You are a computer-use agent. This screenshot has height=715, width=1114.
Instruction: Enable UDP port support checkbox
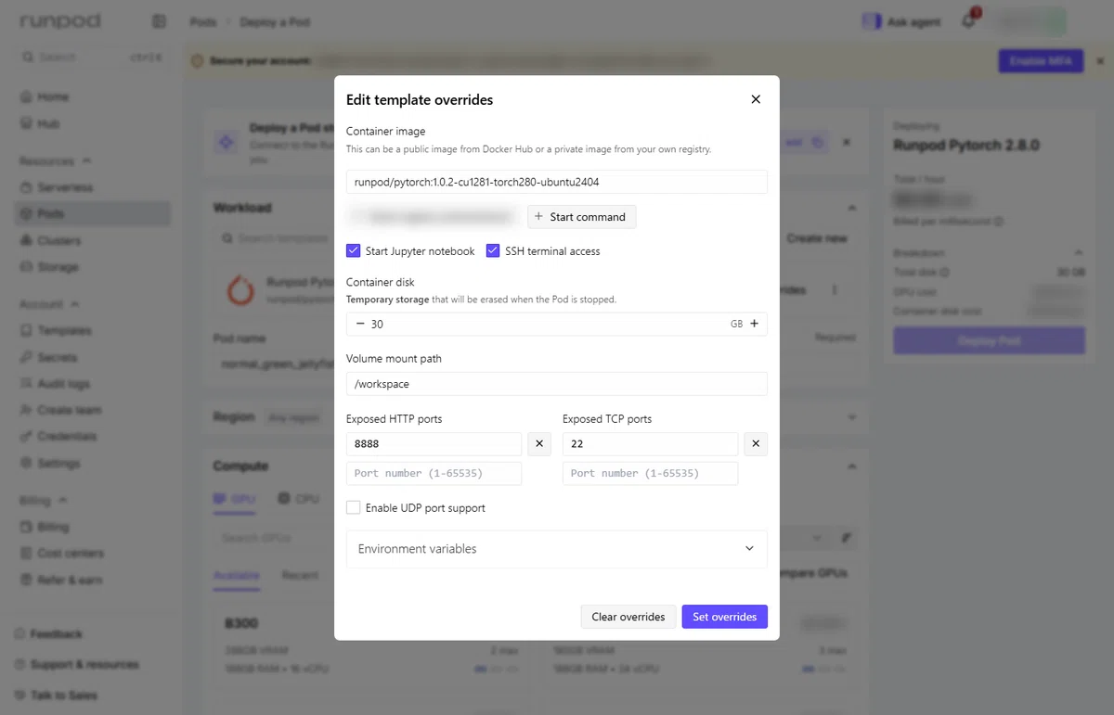click(x=353, y=508)
